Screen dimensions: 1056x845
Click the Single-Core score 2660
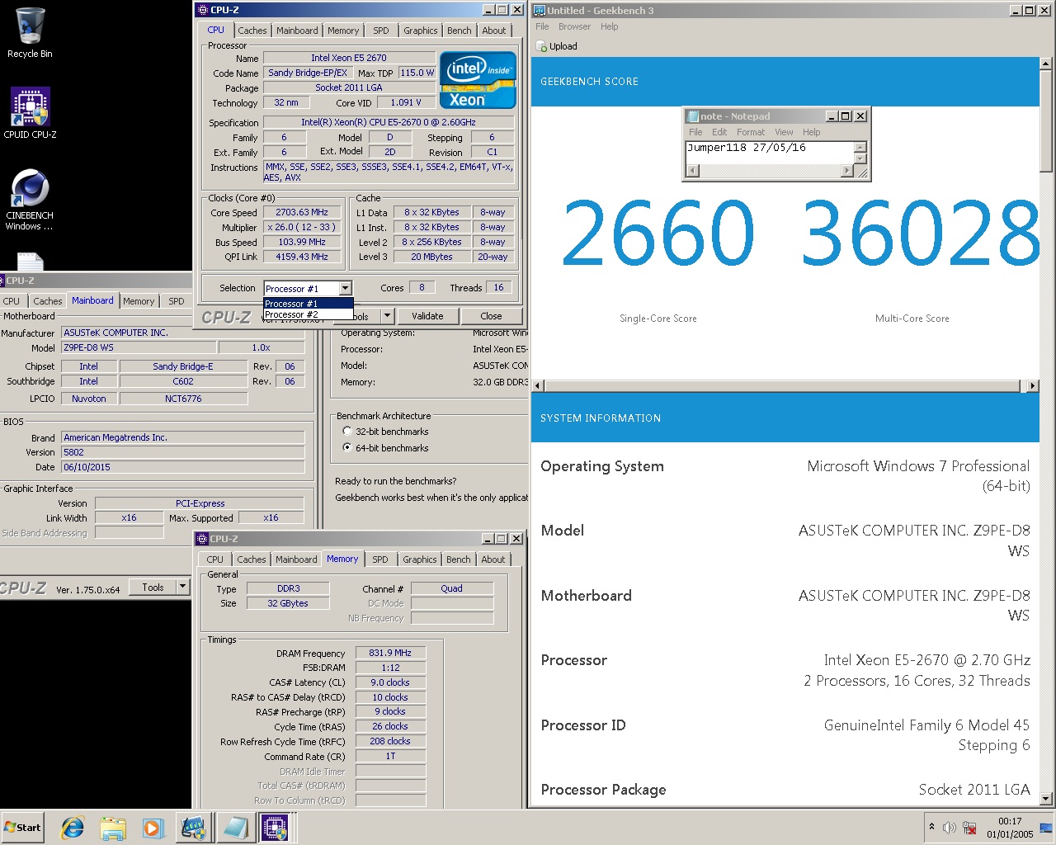pos(658,234)
